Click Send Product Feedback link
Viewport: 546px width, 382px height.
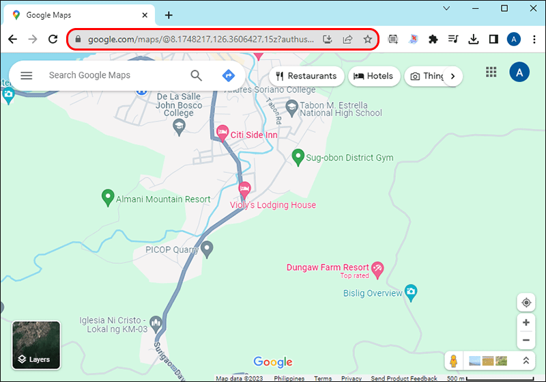tap(404, 378)
